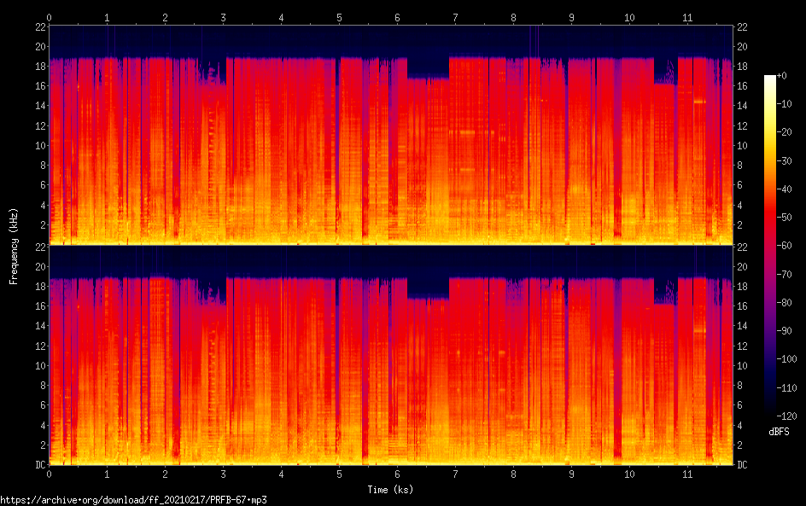Viewport: 806px width, 506px height.
Task: Click the -120 value on the dBFS scale
Action: click(x=787, y=416)
